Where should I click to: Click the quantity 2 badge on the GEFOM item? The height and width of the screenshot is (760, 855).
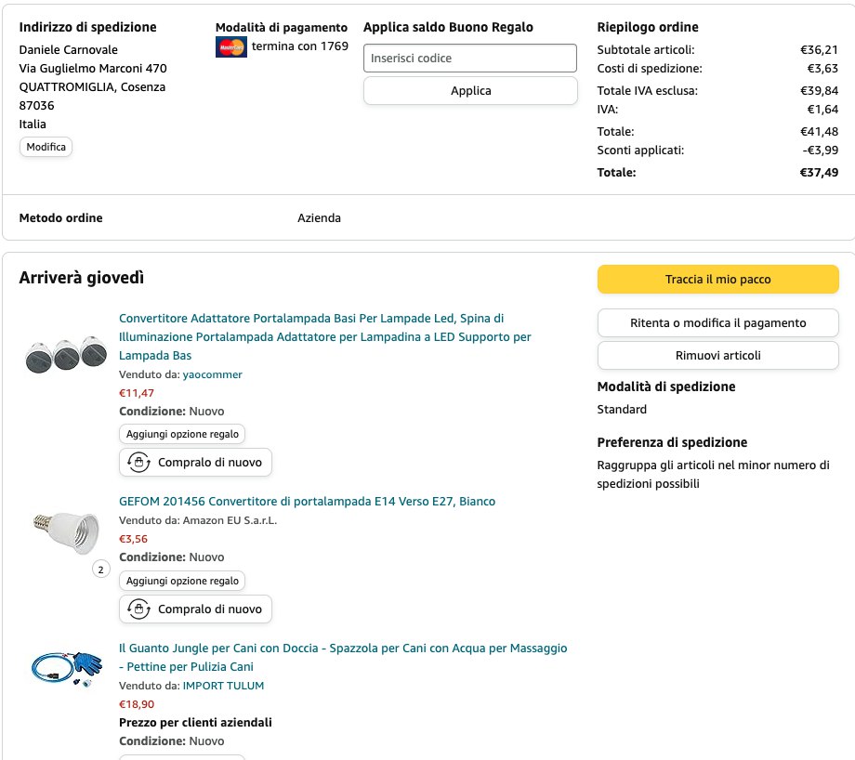[101, 570]
